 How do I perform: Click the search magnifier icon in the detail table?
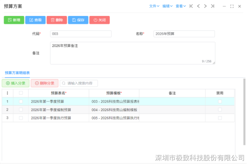click(x=64, y=83)
